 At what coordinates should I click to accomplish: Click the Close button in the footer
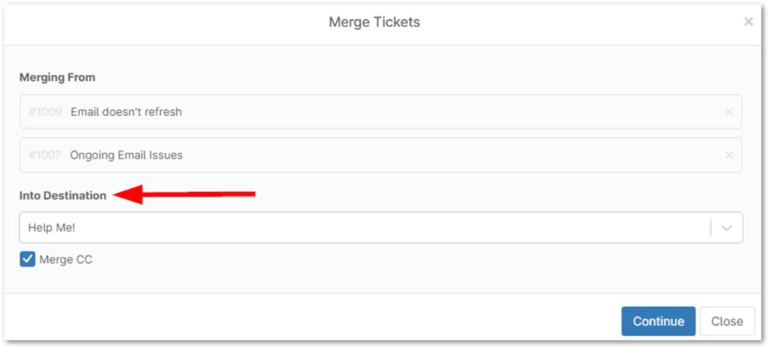726,321
